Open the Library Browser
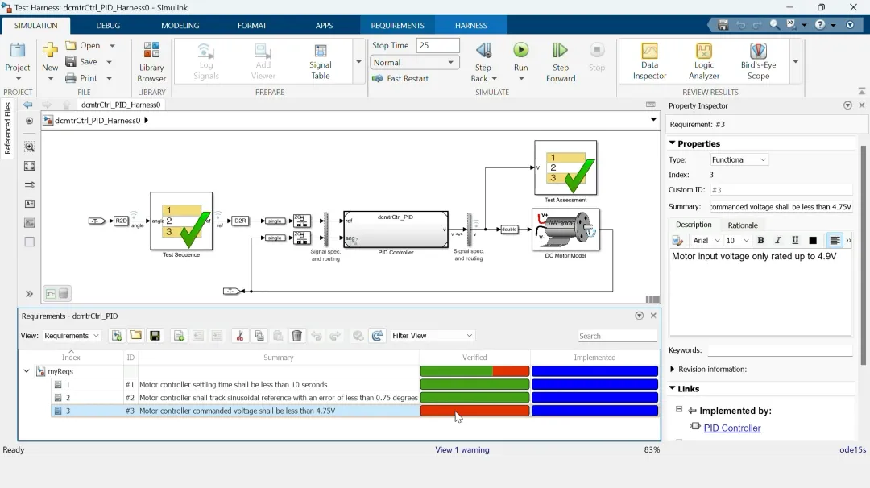 pos(151,61)
